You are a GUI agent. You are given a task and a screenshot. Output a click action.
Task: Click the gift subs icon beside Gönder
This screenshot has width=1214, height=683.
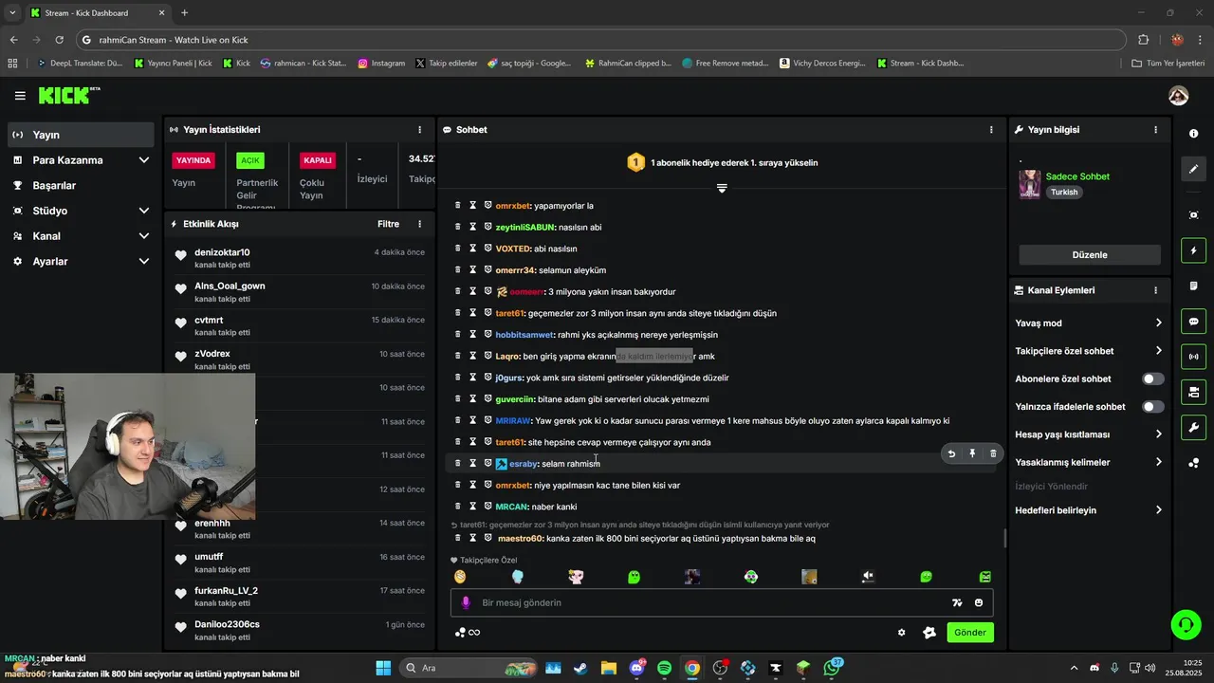pyautogui.click(x=929, y=633)
